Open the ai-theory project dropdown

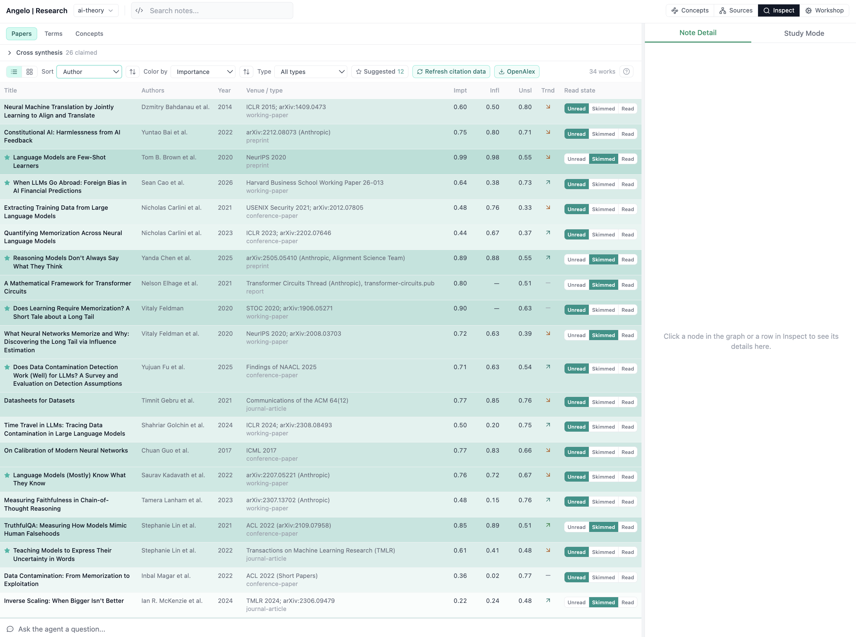point(96,10)
